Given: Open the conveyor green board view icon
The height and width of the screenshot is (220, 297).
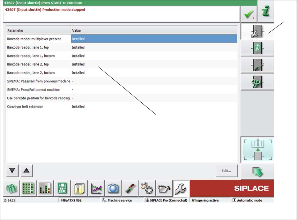Looking at the screenshot, I should (x=257, y=48).
